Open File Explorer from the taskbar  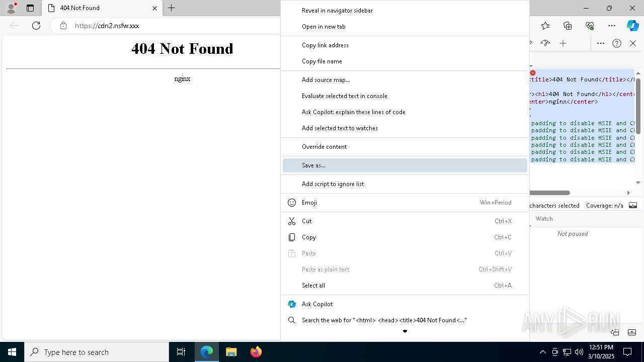point(231,352)
